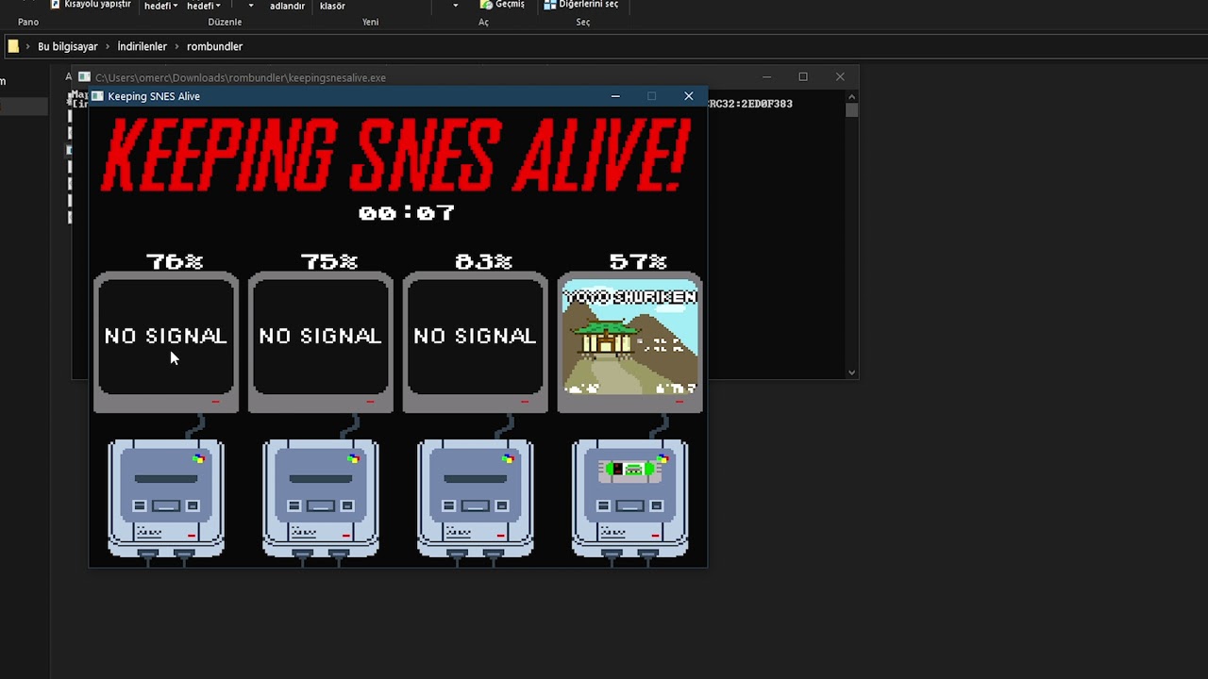Close the keepingsnesalive.exe console window
The width and height of the screenshot is (1208, 679).
pyautogui.click(x=840, y=77)
